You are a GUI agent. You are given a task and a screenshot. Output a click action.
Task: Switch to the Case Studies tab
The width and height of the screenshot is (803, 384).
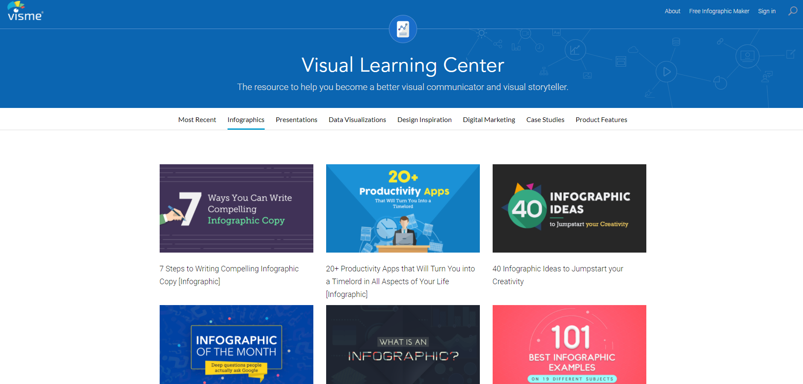545,119
